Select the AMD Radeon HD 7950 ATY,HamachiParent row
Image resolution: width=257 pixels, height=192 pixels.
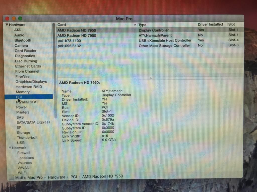click(150, 35)
